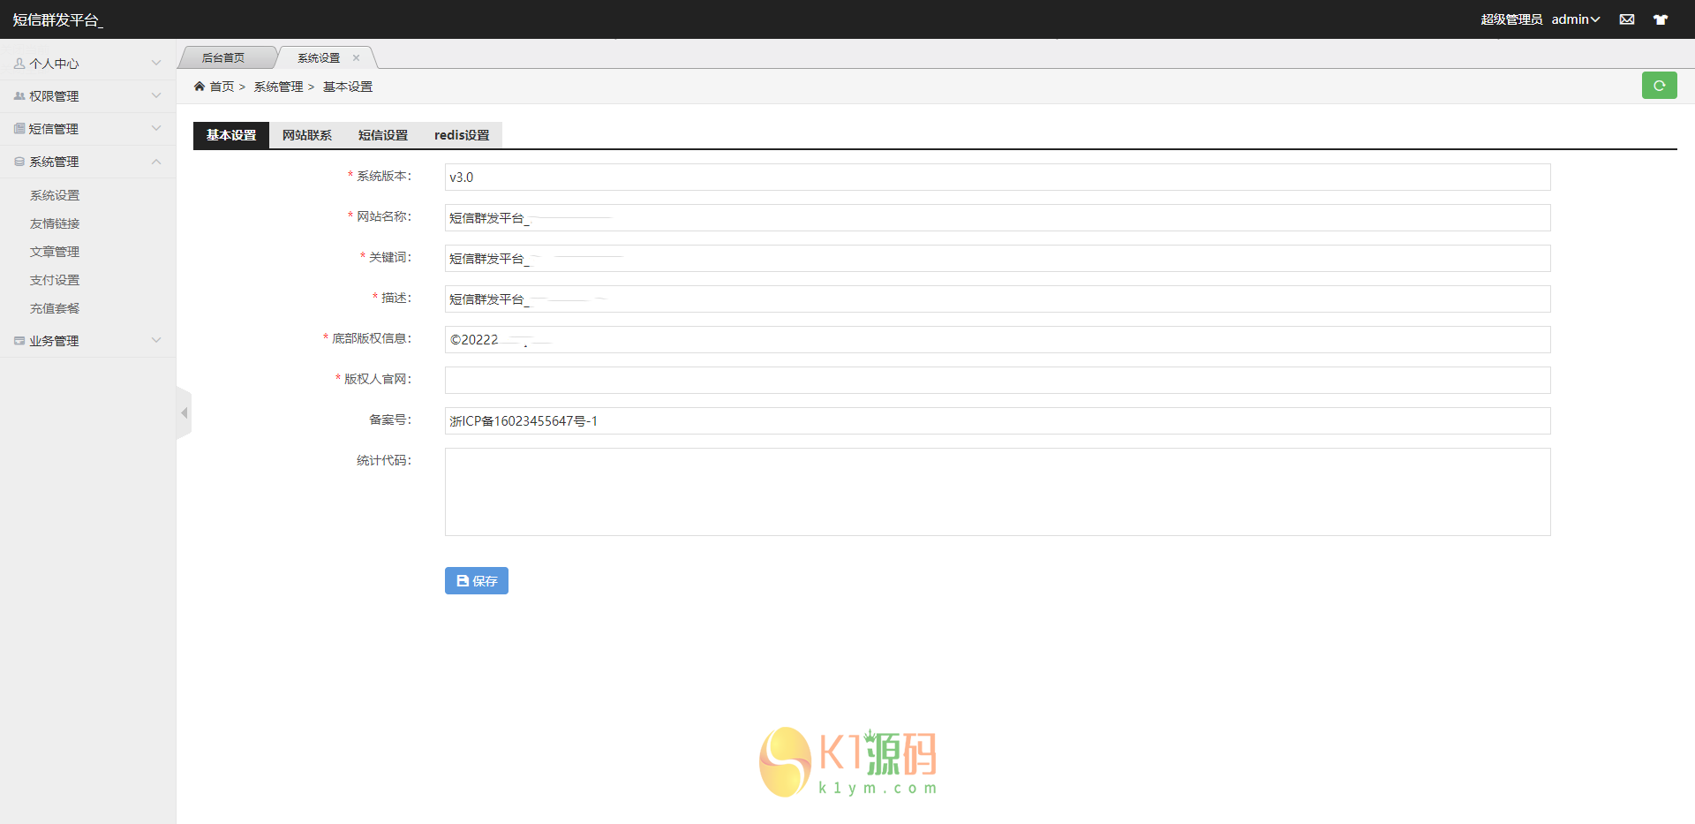Click the business management card icon
This screenshot has height=824, width=1695.
[19, 341]
